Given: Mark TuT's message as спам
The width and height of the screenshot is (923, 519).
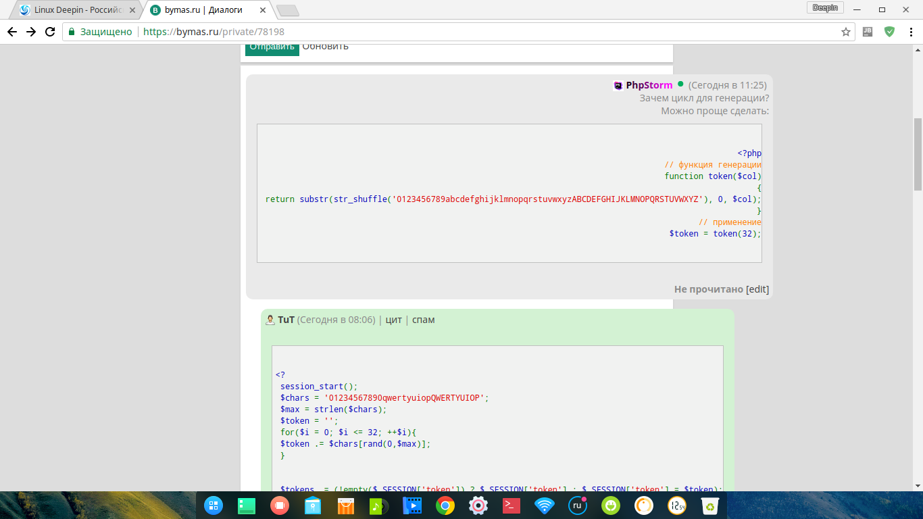Looking at the screenshot, I should click(x=423, y=320).
